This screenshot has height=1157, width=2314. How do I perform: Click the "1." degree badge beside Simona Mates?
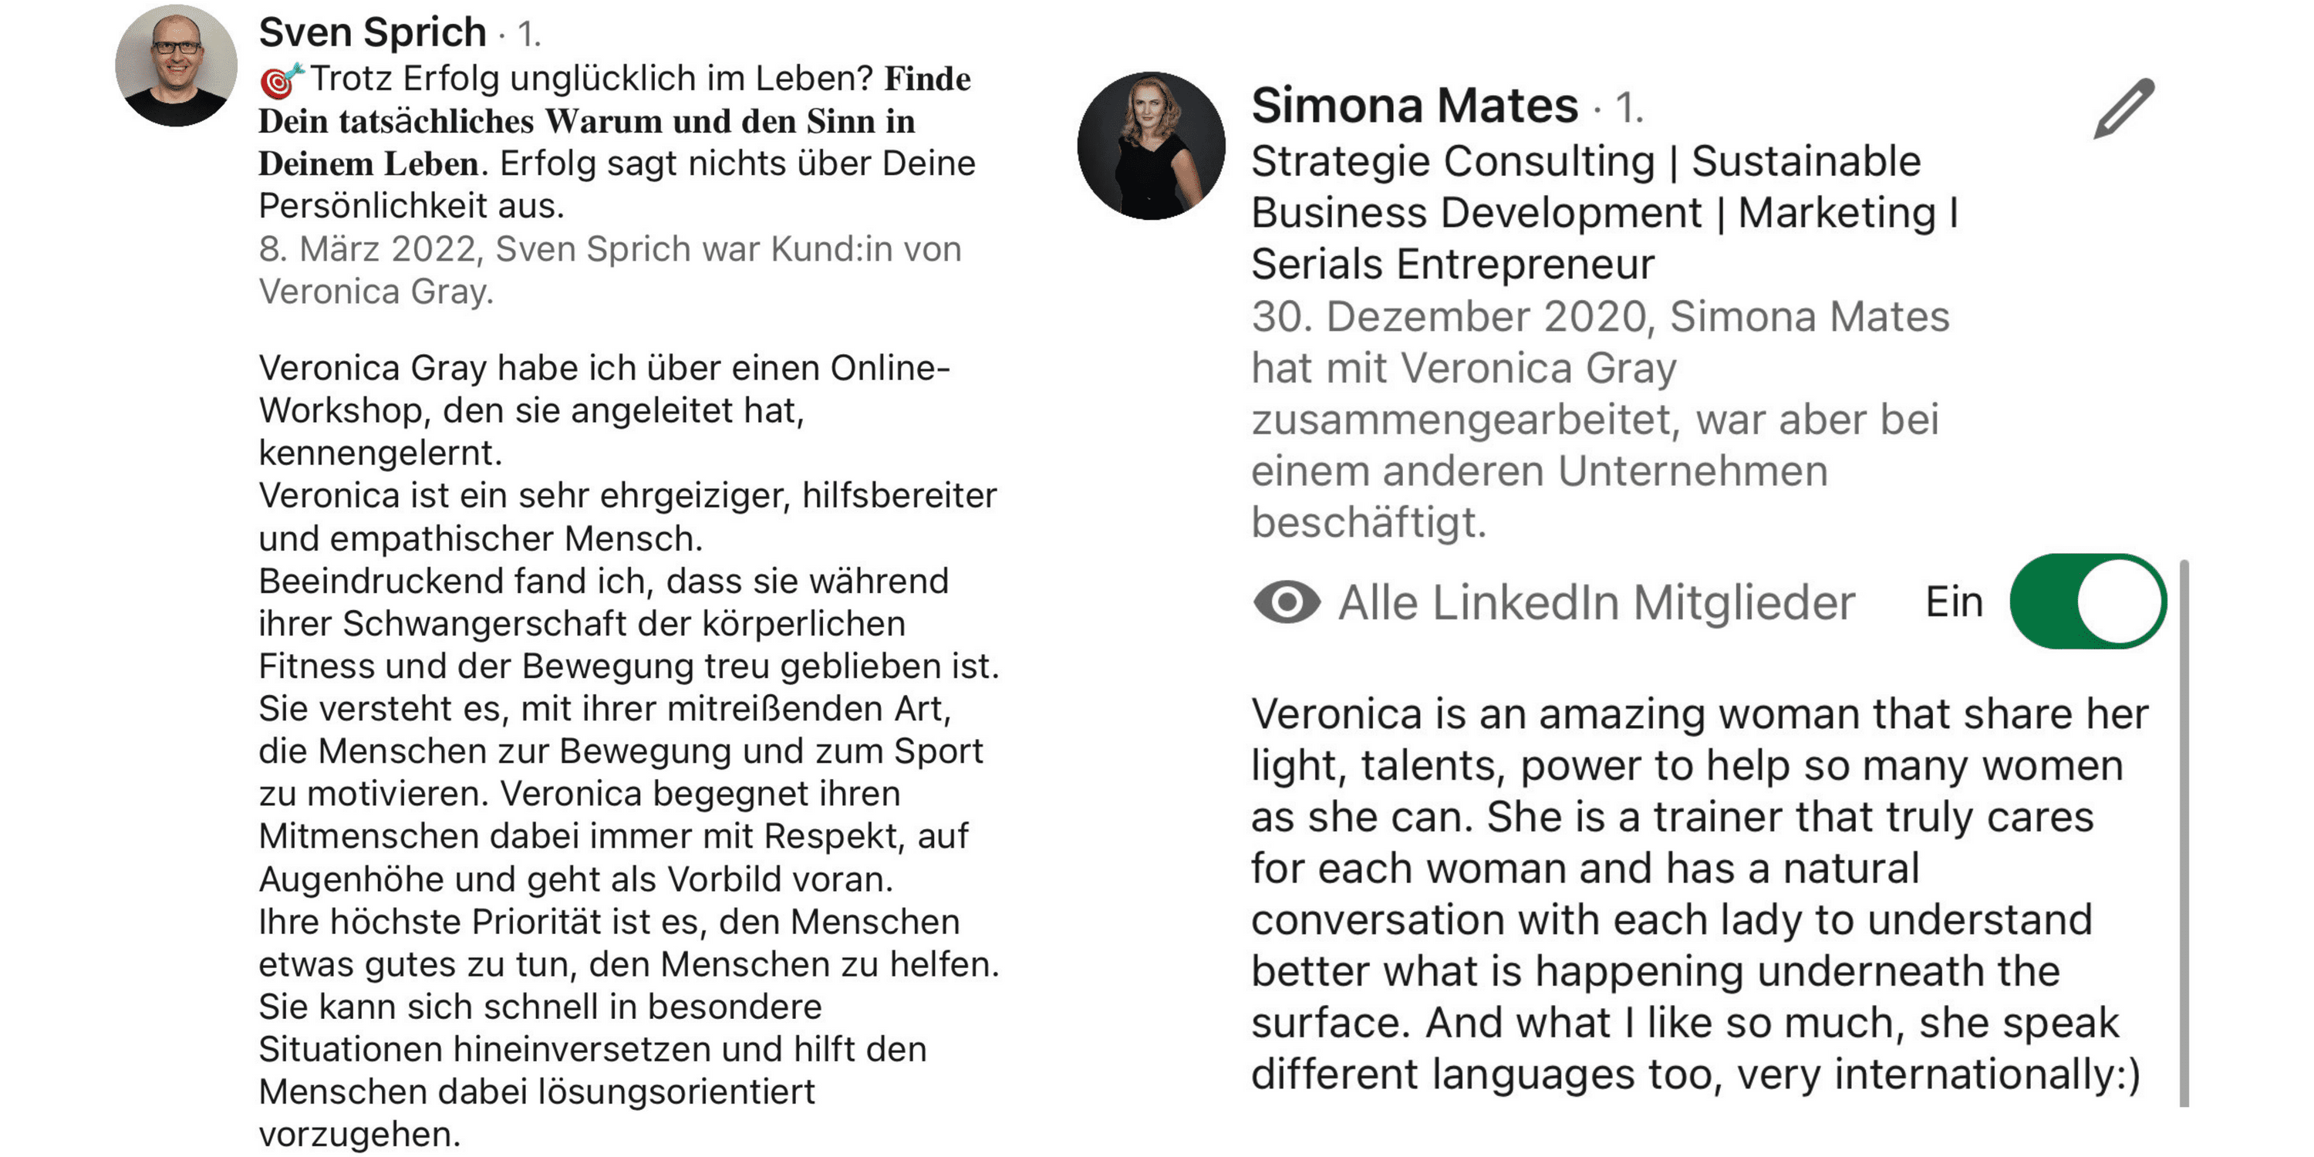(x=1628, y=108)
